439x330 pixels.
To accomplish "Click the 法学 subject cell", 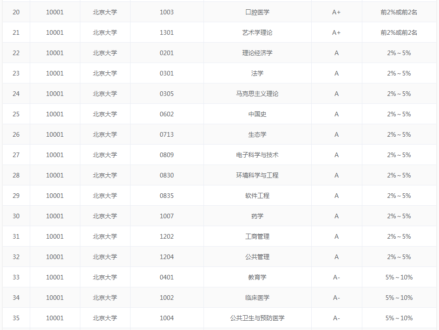I will 257,74.
